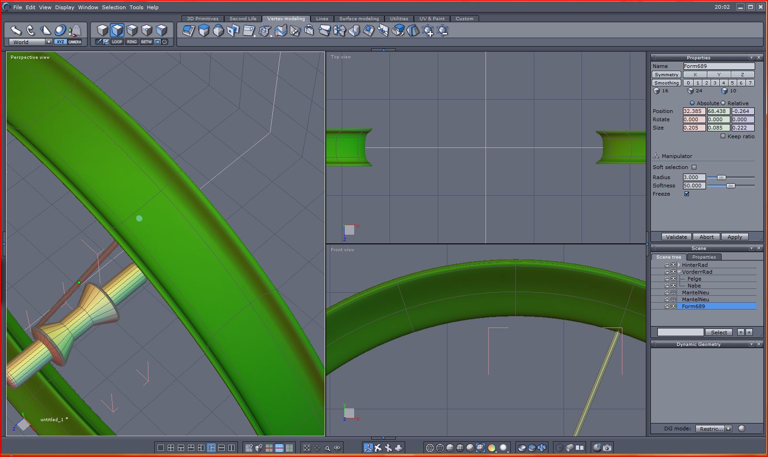Select the arrow selection tool
Image resolution: width=768 pixels, height=457 pixels.
point(16,30)
